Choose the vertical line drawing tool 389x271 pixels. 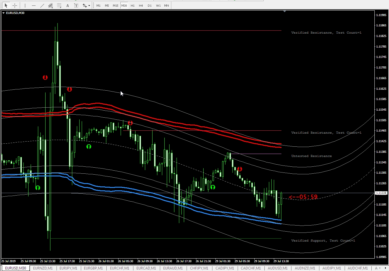point(25,5)
